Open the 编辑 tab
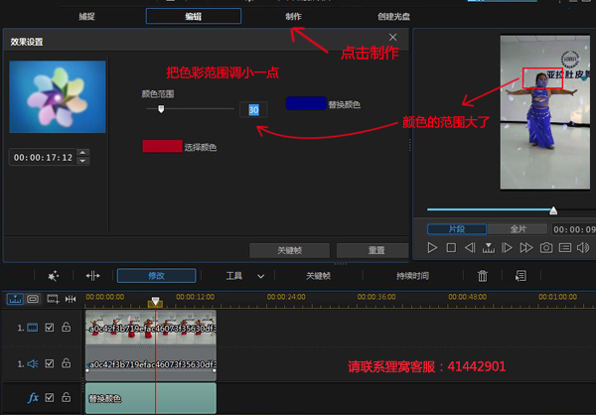 pyautogui.click(x=194, y=16)
